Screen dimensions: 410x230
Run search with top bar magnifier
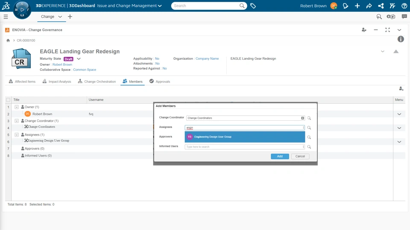click(242, 6)
